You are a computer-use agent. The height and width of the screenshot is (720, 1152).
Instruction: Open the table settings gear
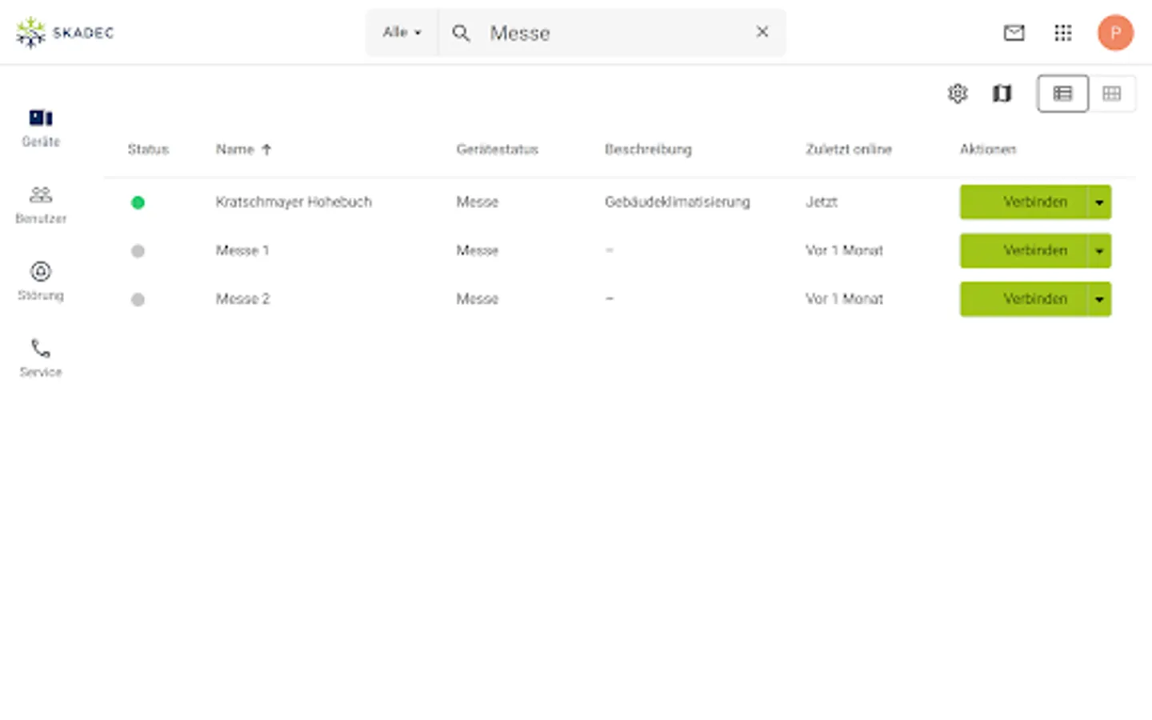click(x=958, y=94)
